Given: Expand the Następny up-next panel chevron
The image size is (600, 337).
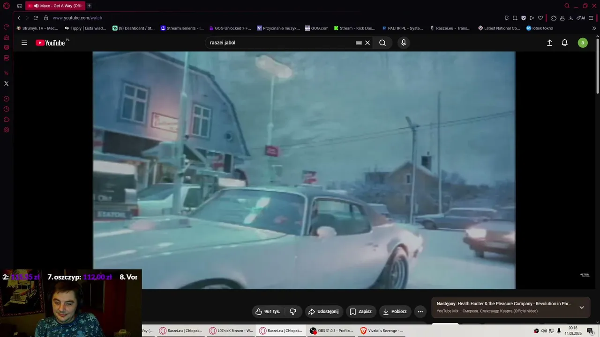Looking at the screenshot, I should 582,308.
